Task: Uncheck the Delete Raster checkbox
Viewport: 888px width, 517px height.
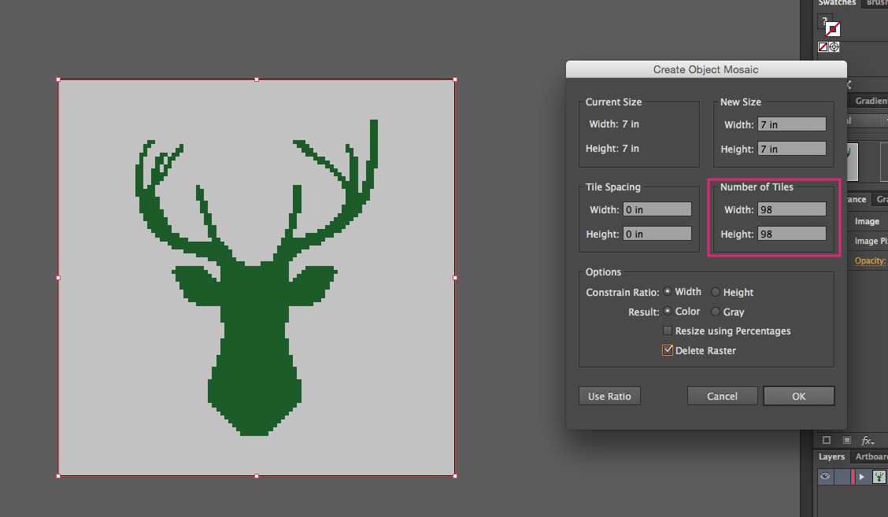Action: [x=668, y=350]
